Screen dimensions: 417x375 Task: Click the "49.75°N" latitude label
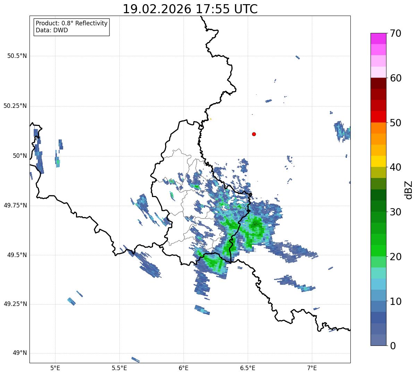coord(15,205)
